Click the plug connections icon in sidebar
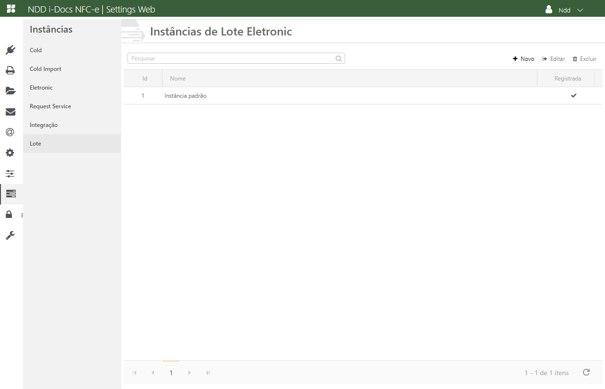605x389 pixels. coord(11,50)
